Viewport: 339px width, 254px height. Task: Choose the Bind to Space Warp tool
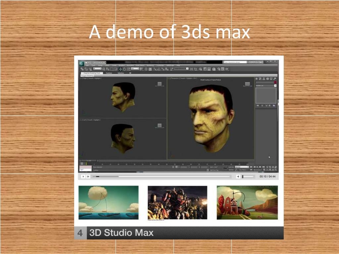[x=90, y=69]
